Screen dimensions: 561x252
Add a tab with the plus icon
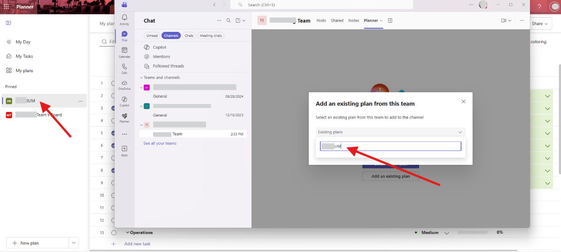(x=390, y=21)
